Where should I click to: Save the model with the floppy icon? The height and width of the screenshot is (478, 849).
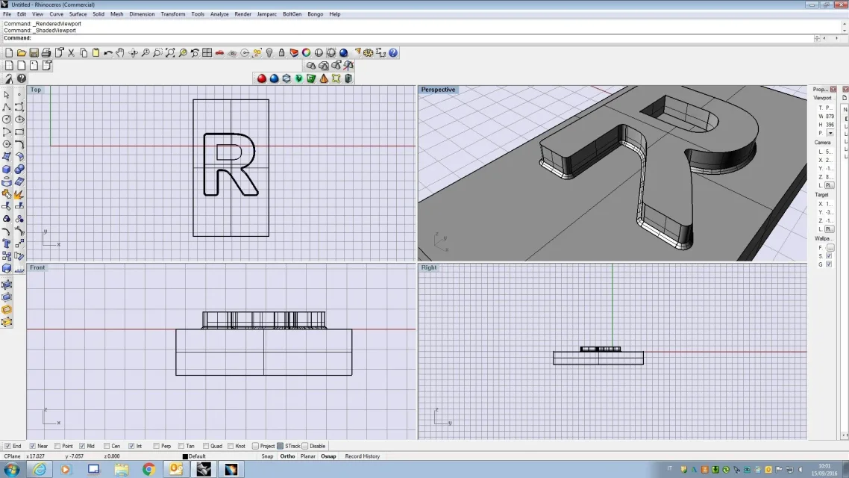coord(34,52)
